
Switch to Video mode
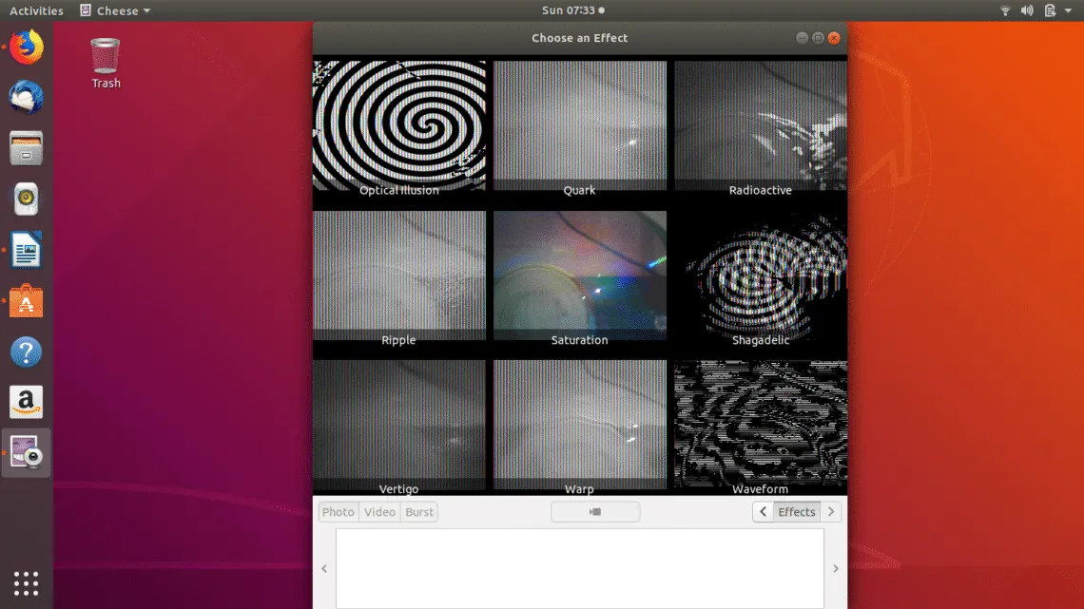point(379,512)
